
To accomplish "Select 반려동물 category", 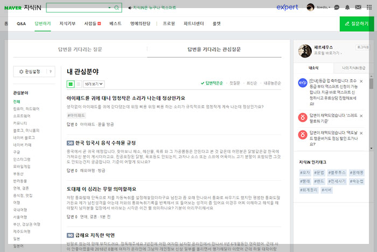I will point(20,181).
